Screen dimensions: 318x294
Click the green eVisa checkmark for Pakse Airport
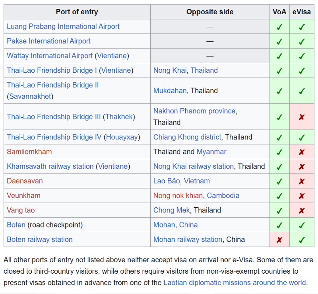[x=302, y=41]
